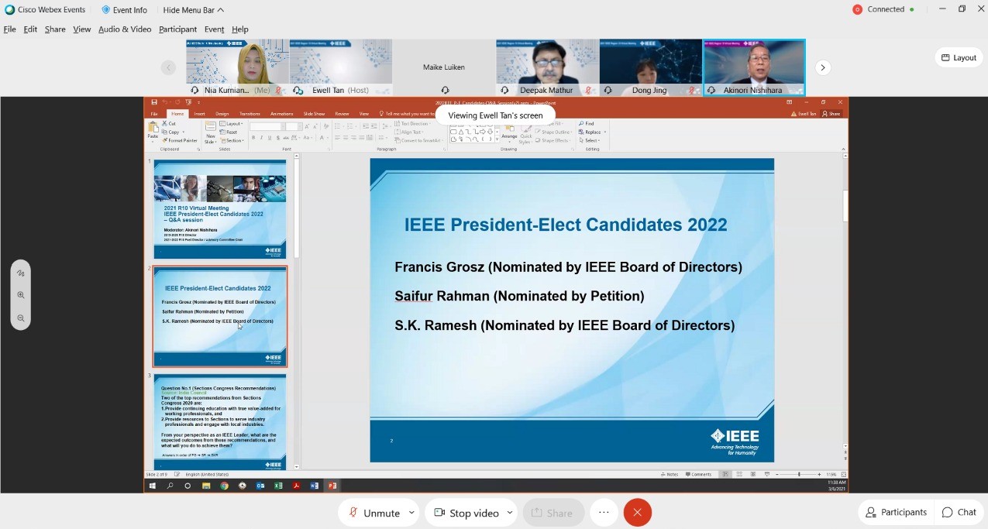
Task: Click the Find command in Editing group
Action: [587, 124]
